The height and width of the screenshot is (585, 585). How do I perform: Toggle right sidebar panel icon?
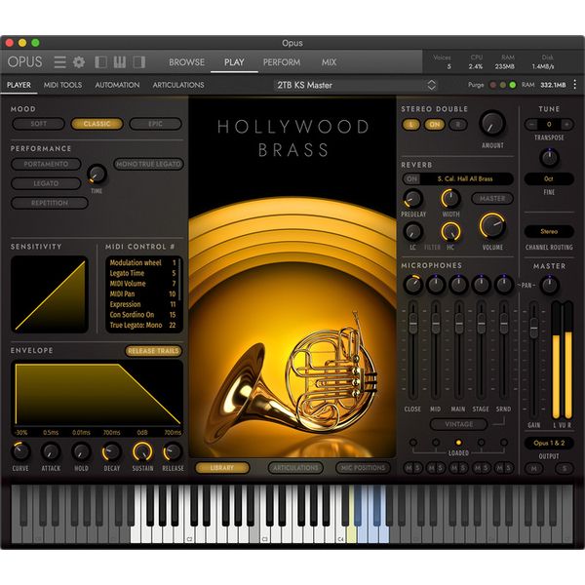click(139, 62)
